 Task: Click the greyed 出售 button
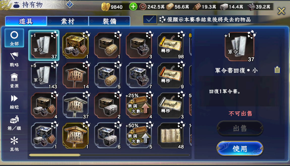coord(240,128)
